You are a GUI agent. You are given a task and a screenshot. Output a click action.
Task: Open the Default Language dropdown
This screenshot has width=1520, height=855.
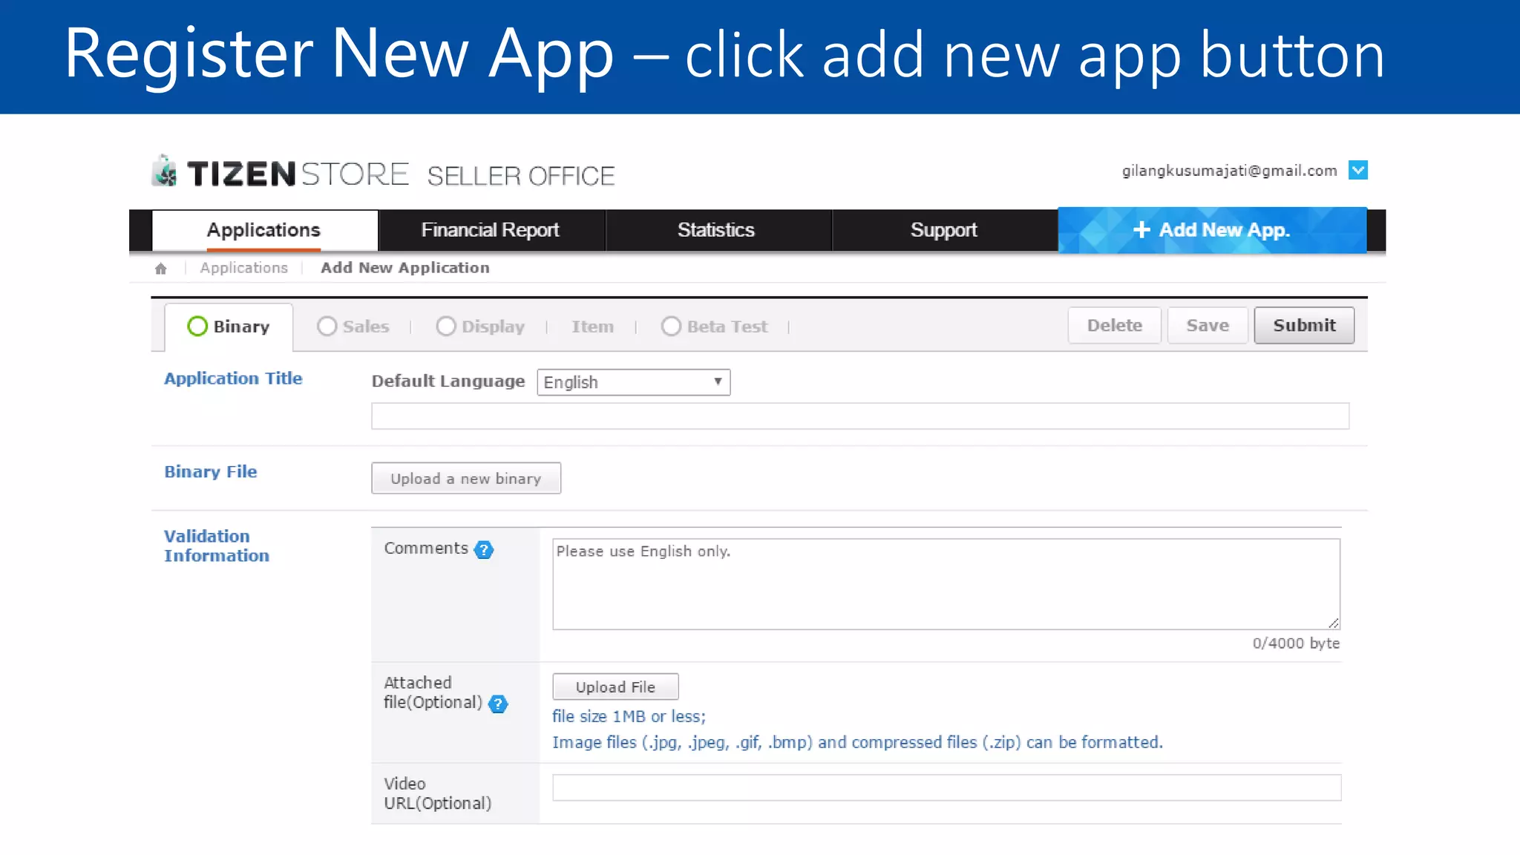634,382
